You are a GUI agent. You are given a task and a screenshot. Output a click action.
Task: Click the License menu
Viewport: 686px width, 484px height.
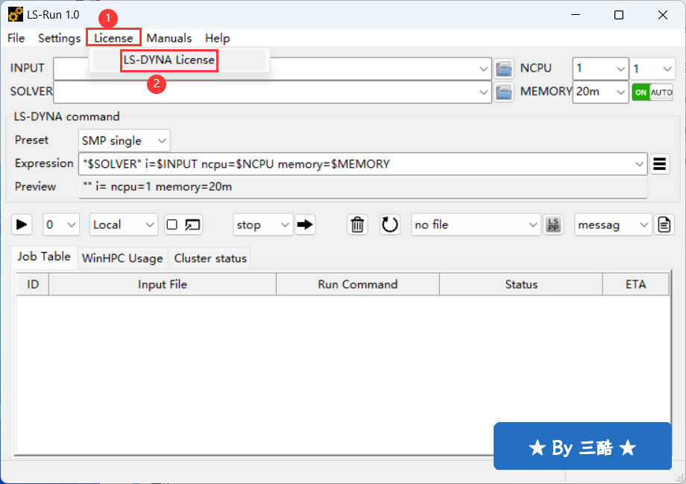(x=113, y=38)
